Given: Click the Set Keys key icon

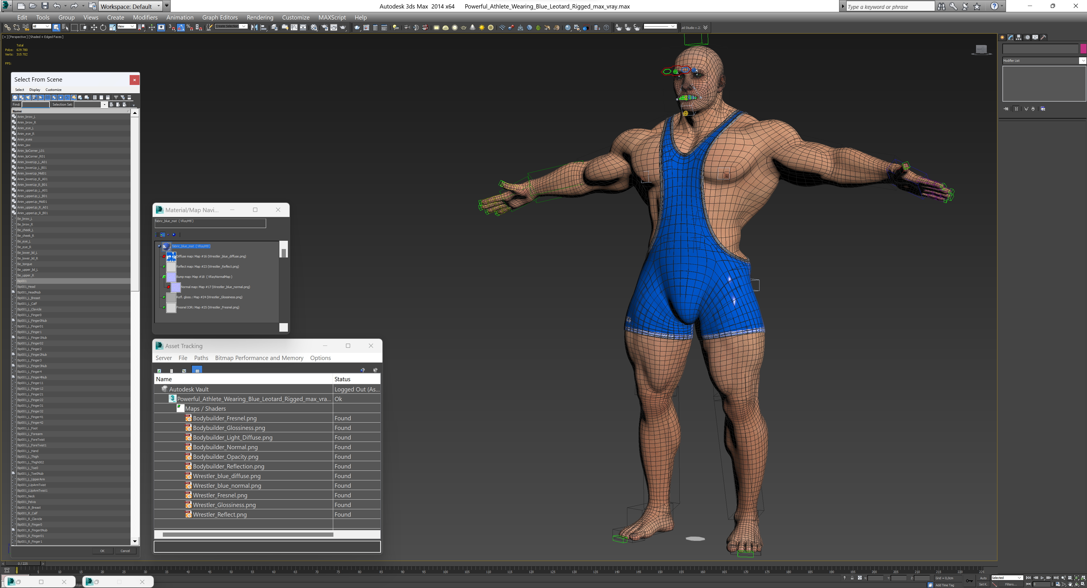Looking at the screenshot, I should [970, 581].
